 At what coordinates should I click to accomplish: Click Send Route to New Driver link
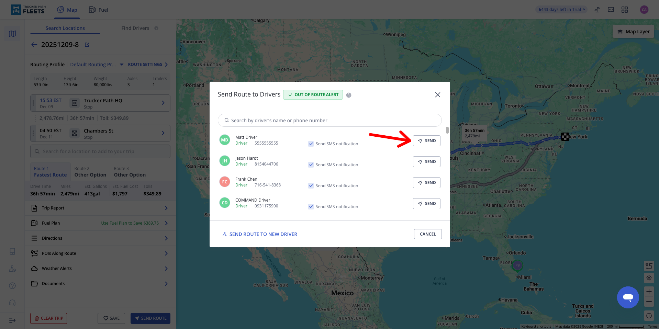pyautogui.click(x=260, y=234)
